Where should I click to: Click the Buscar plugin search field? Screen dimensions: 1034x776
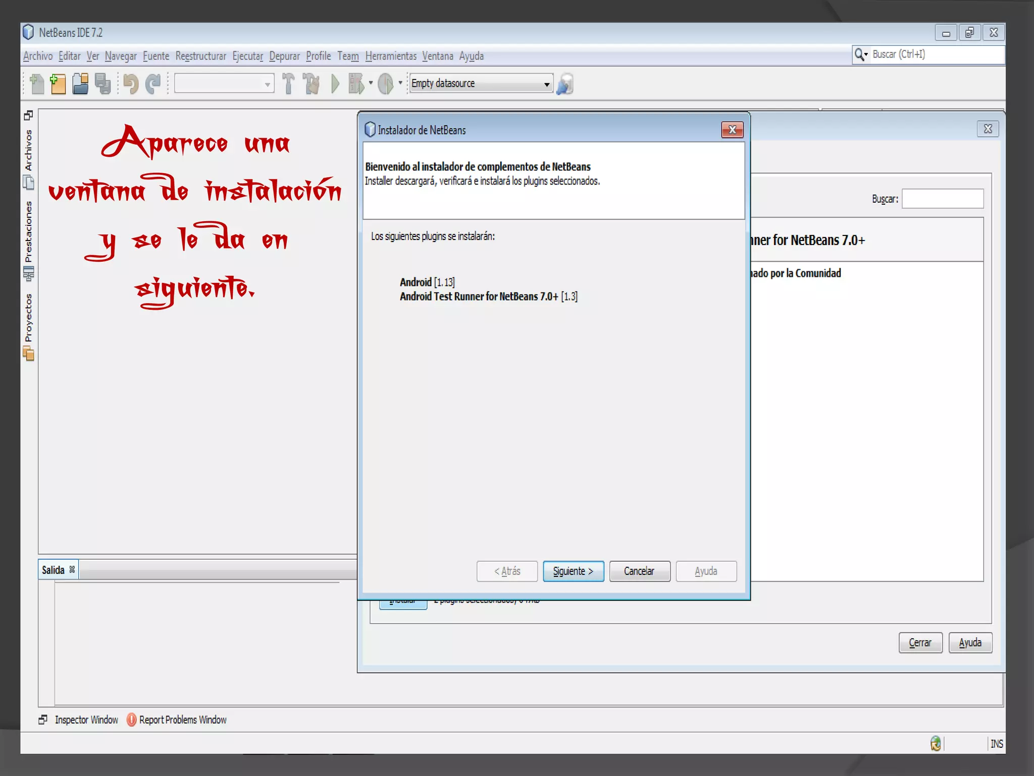point(942,199)
